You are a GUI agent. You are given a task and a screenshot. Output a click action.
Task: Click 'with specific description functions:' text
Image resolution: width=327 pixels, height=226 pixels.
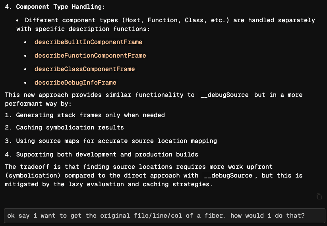pos(83,29)
